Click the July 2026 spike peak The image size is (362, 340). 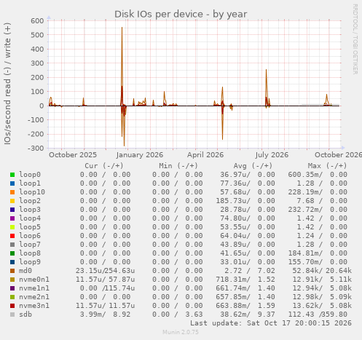(x=267, y=70)
